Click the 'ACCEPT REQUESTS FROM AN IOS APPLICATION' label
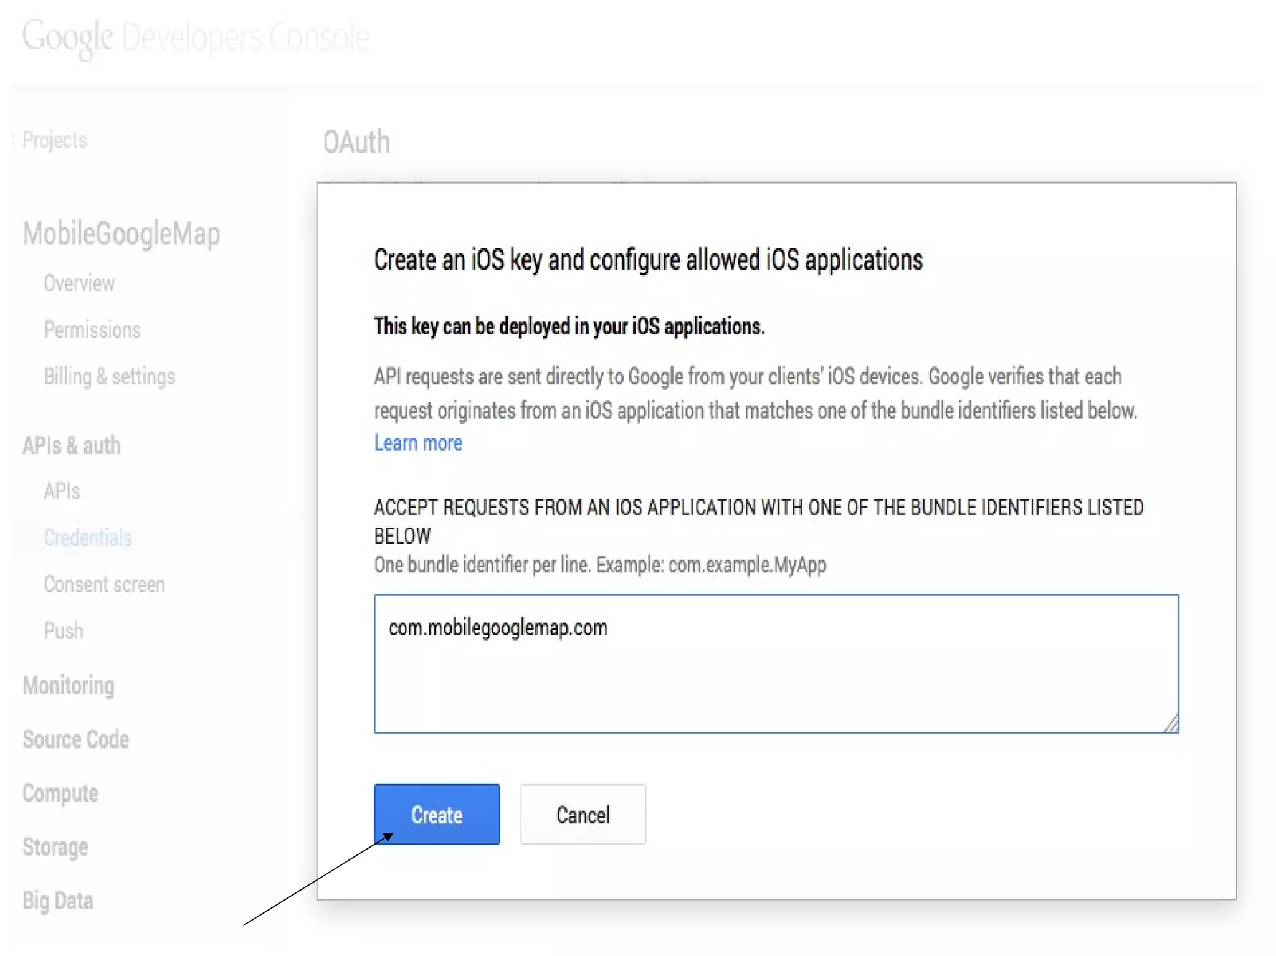The width and height of the screenshot is (1276, 956). (759, 521)
